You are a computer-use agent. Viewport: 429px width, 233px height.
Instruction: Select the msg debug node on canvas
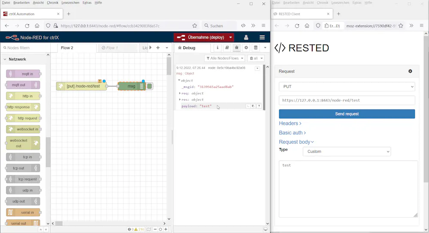131,86
